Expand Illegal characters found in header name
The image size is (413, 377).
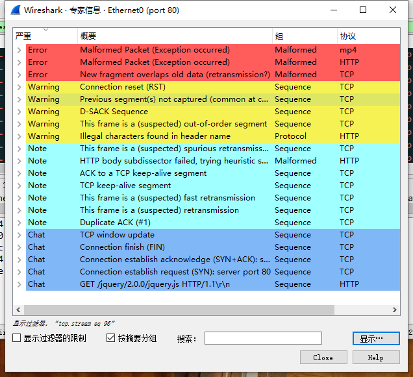click(x=19, y=136)
